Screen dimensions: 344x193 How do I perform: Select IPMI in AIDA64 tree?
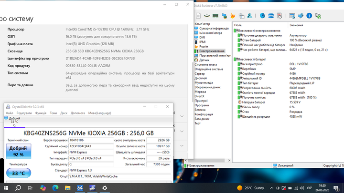coord(203,42)
